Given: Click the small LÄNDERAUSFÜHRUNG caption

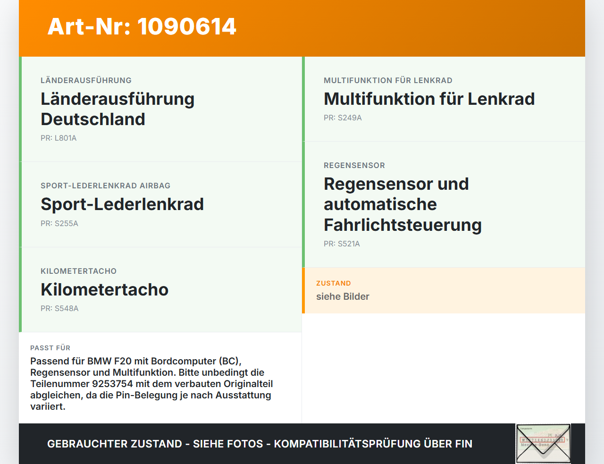Looking at the screenshot, I should 86,81.
